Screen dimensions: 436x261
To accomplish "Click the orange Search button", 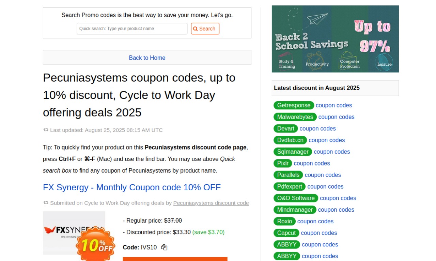I will point(205,29).
